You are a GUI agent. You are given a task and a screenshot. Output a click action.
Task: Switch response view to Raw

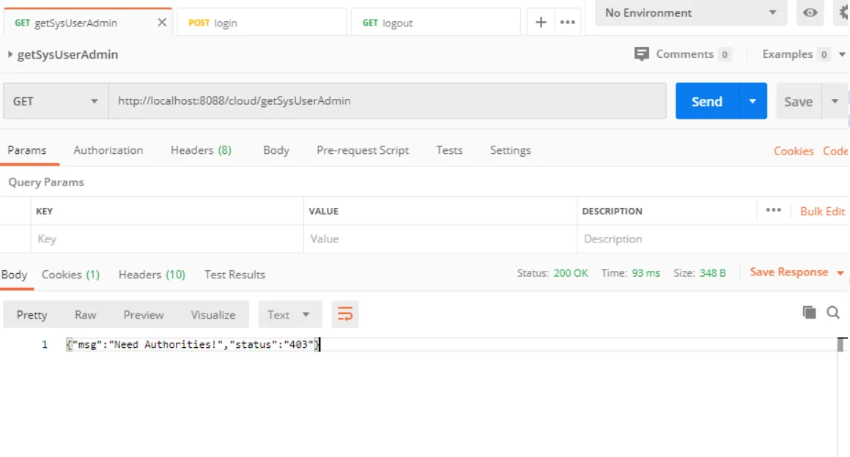coord(85,314)
